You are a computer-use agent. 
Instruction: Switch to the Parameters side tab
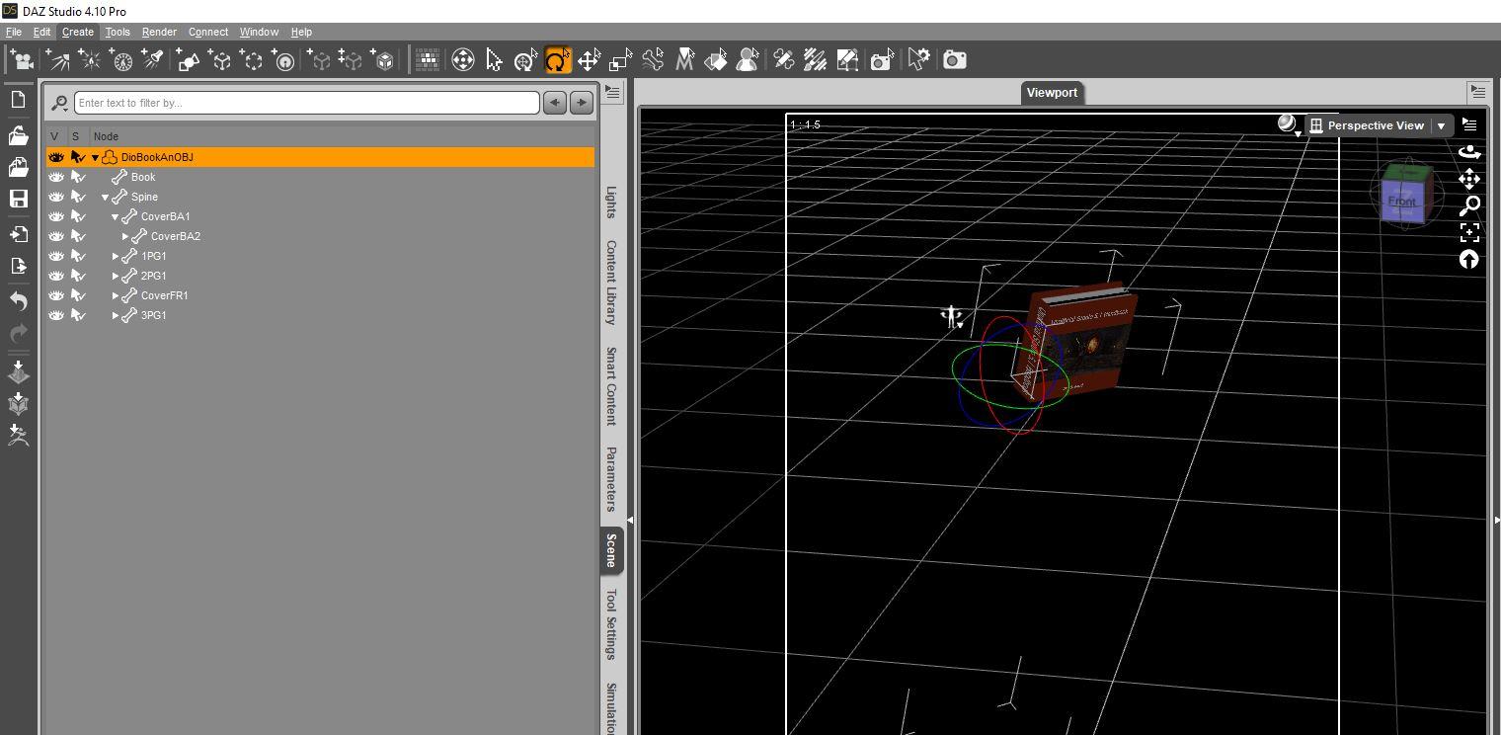click(x=611, y=479)
